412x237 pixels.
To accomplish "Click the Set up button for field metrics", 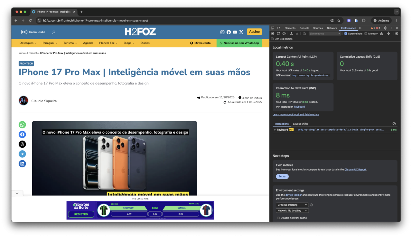I will [x=282, y=176].
